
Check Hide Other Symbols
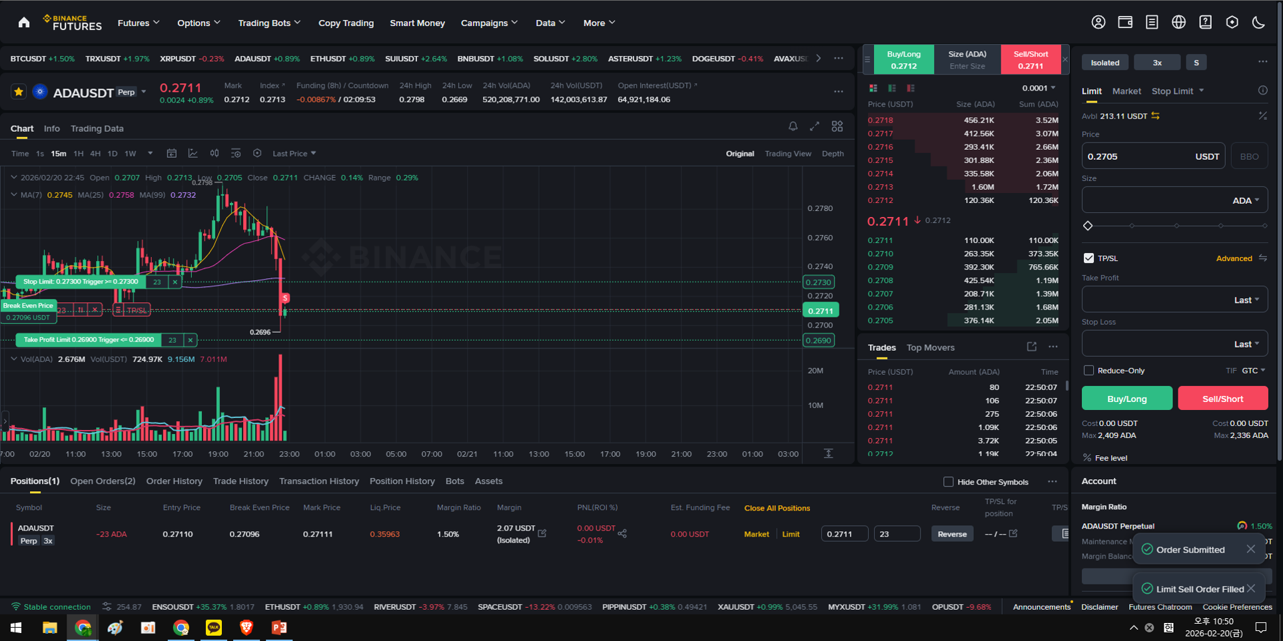[948, 482]
